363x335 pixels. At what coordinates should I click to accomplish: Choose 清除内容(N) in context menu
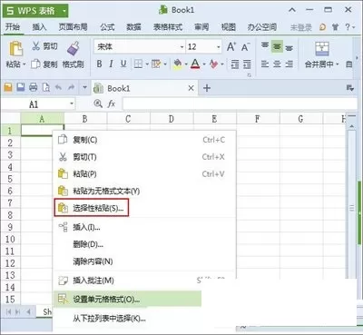(x=144, y=261)
